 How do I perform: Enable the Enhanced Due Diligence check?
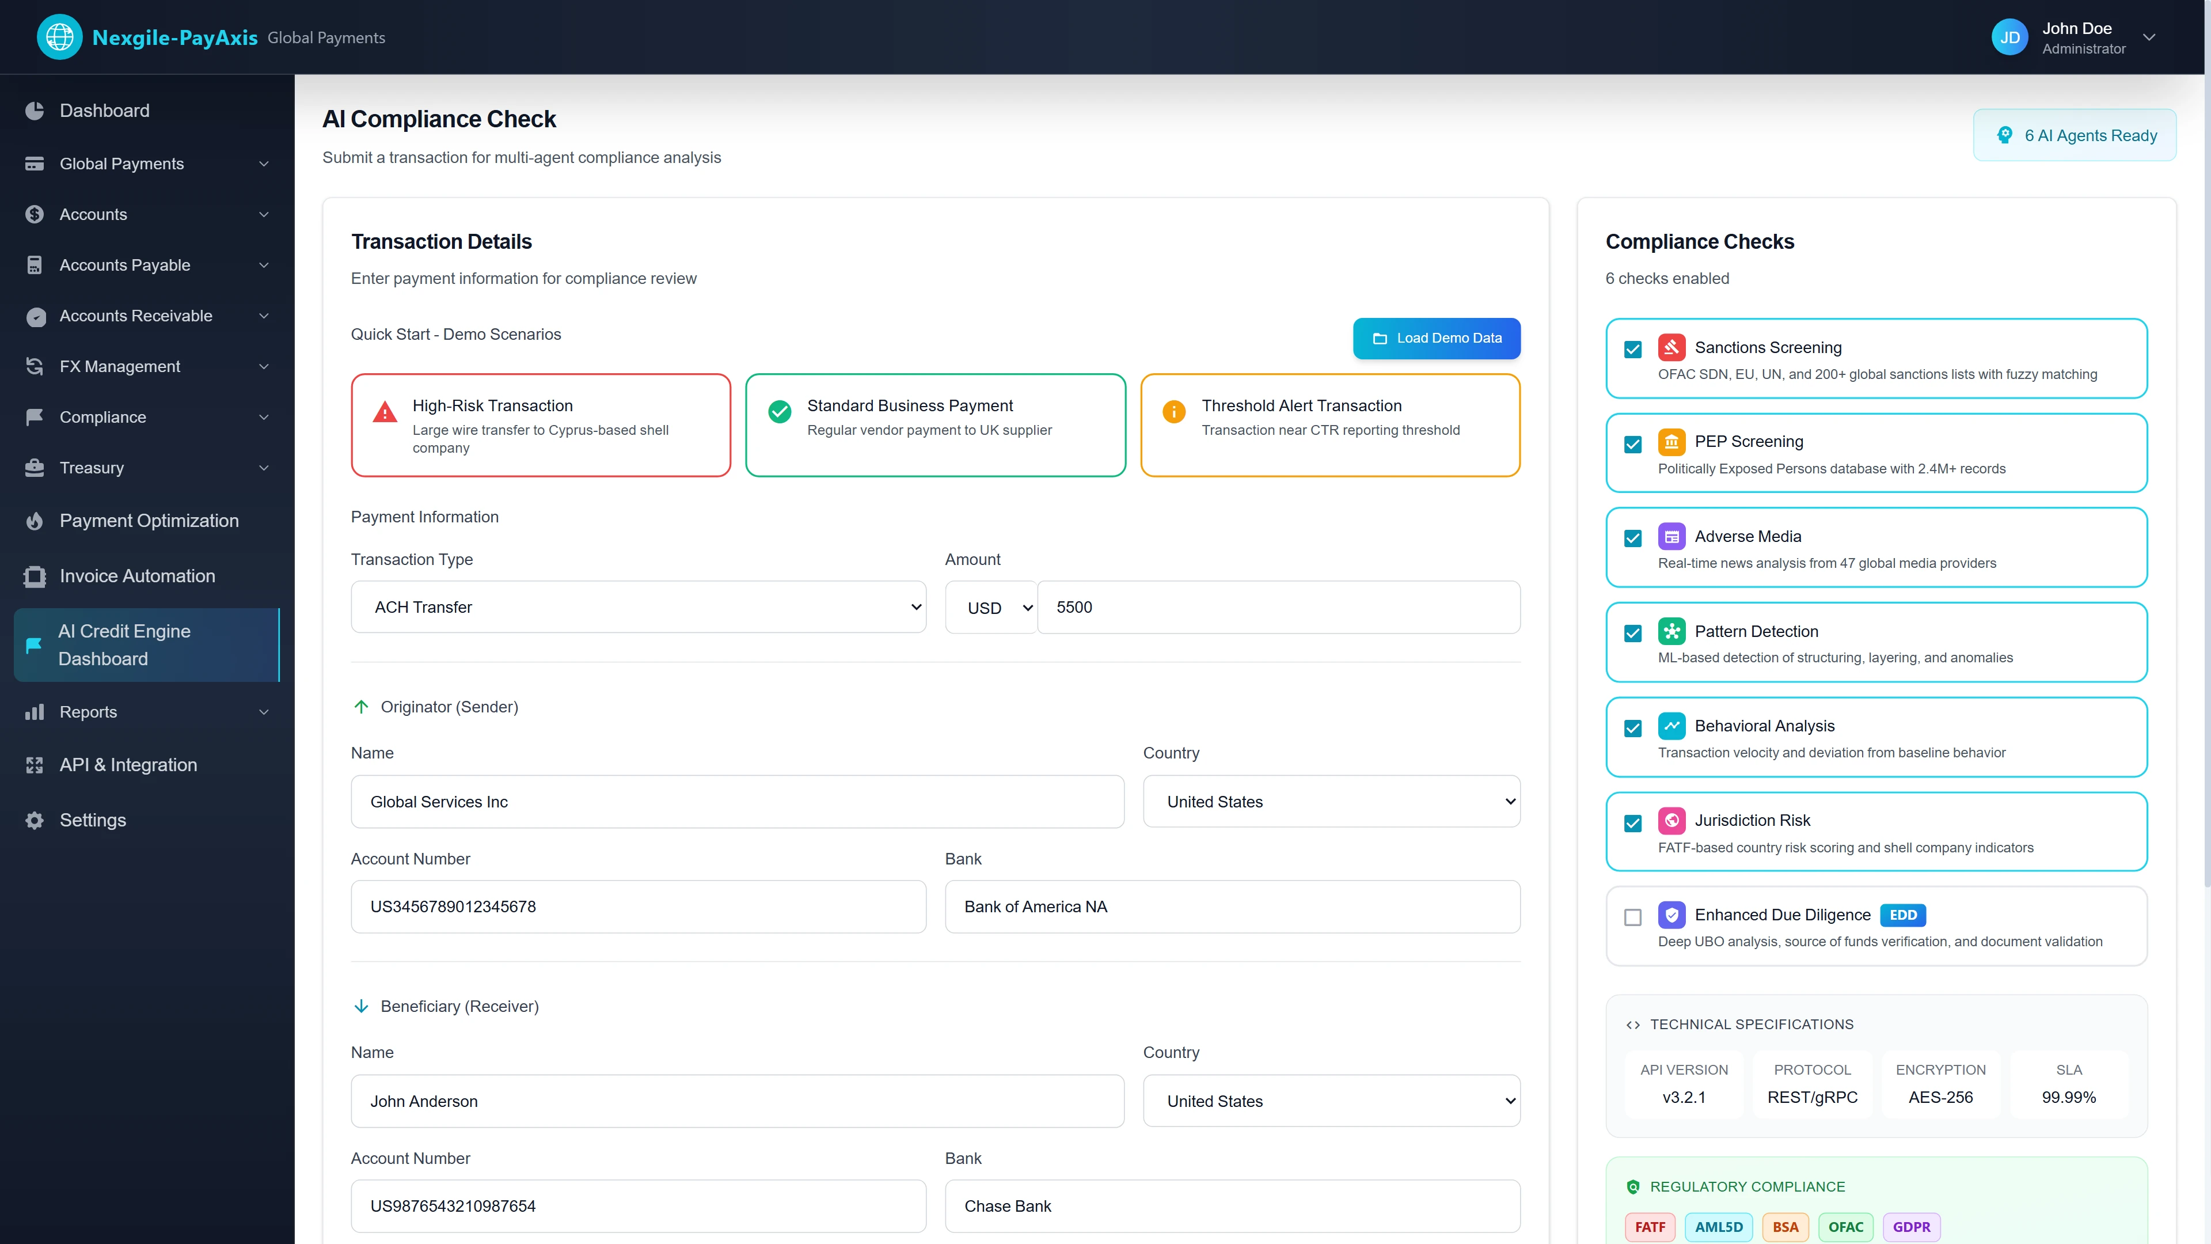coord(1632,917)
